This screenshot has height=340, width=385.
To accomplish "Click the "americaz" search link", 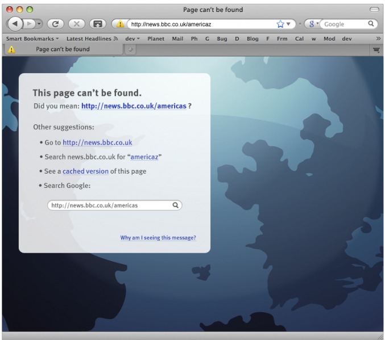I will point(144,157).
